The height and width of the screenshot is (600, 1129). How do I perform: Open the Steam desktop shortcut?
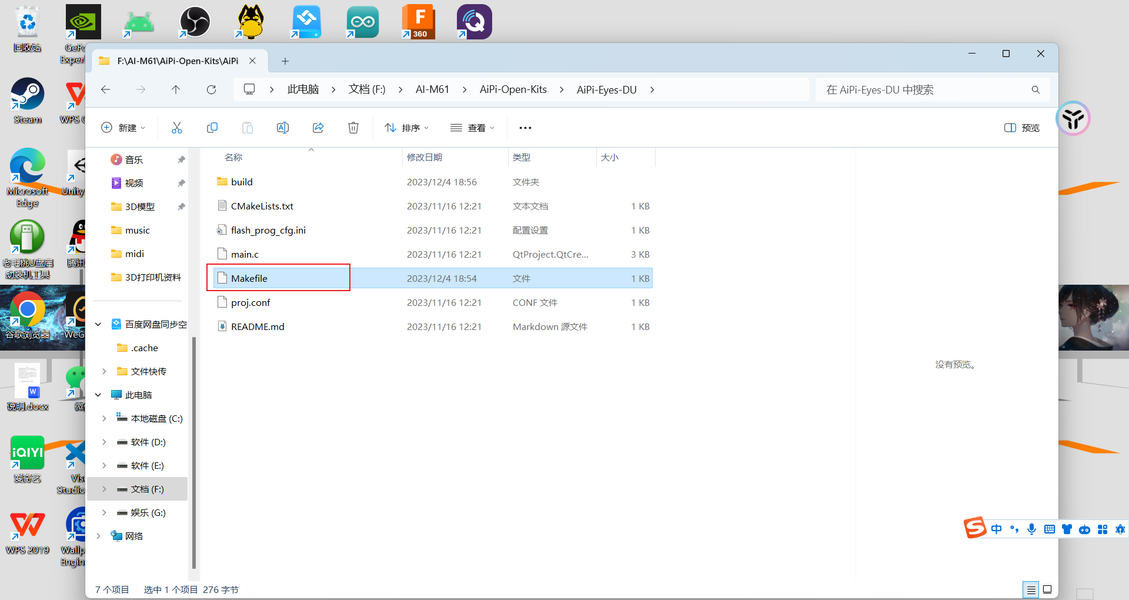(x=28, y=101)
